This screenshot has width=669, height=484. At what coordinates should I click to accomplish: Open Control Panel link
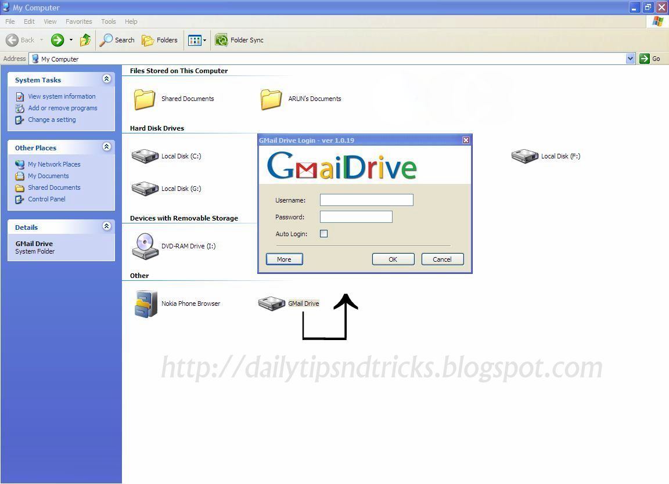[x=47, y=199]
